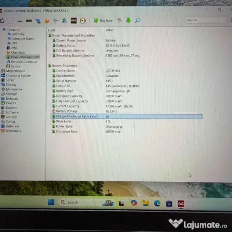The width and height of the screenshot is (232, 232).
Task: Open the Report page icon
Action: [11, 21]
